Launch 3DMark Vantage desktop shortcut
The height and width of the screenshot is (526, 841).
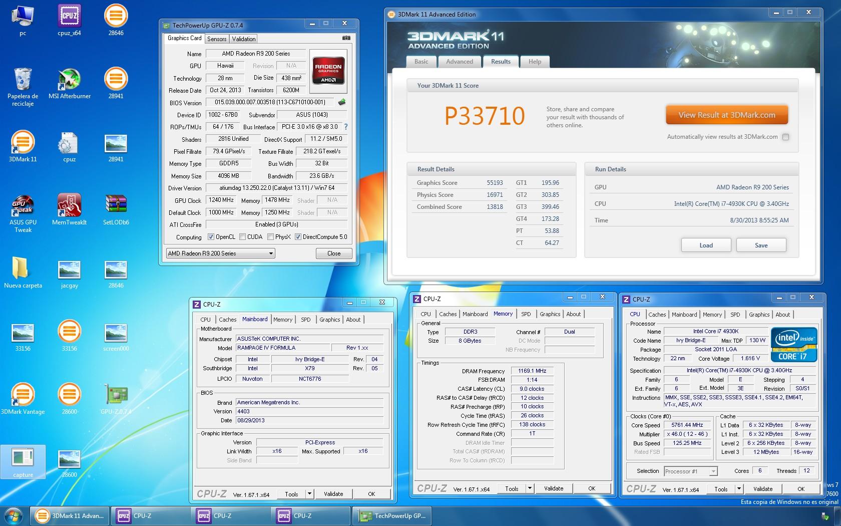23,399
